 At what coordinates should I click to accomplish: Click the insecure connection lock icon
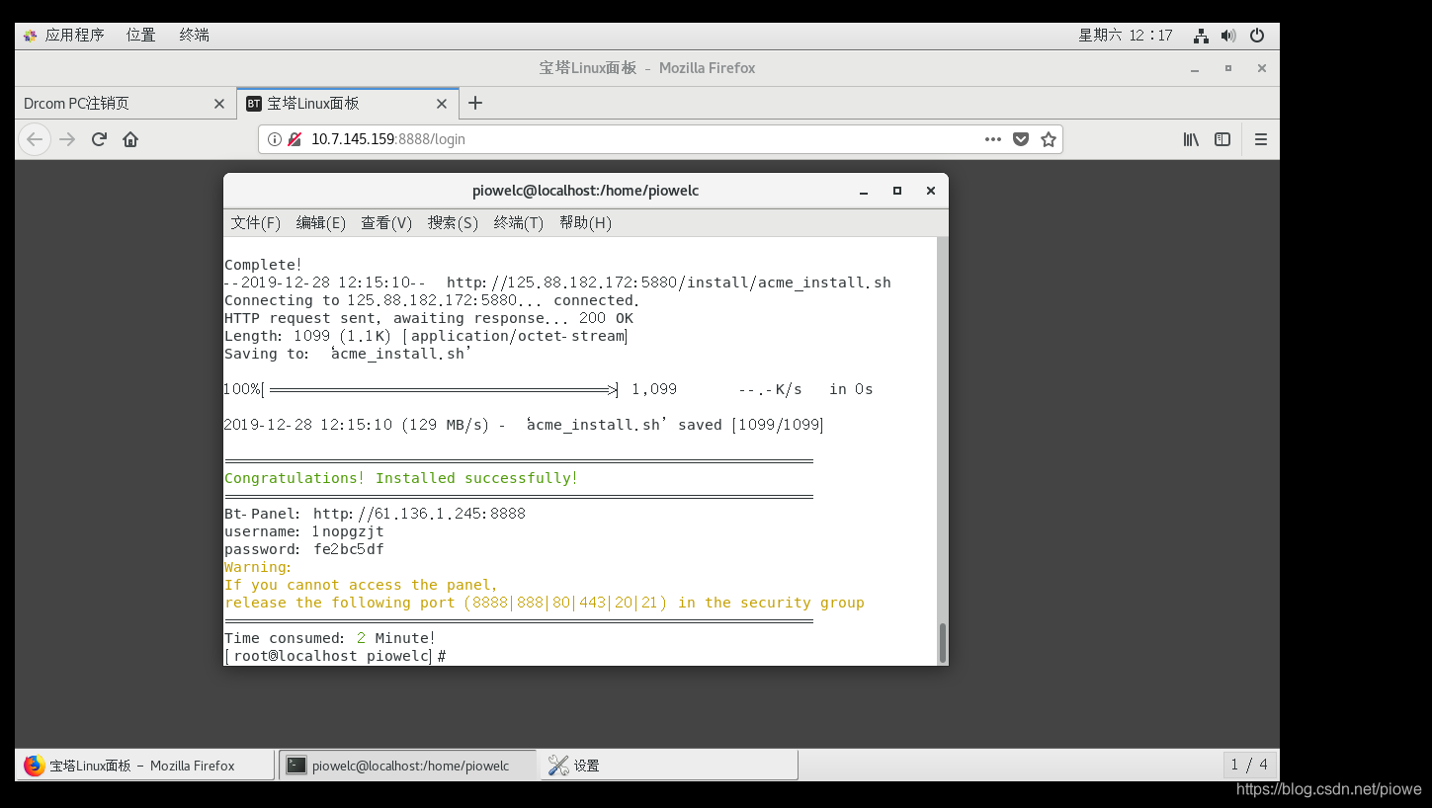[x=295, y=139]
